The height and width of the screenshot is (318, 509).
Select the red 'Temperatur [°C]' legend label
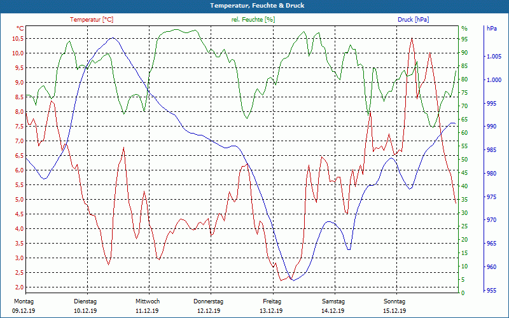tap(92, 20)
